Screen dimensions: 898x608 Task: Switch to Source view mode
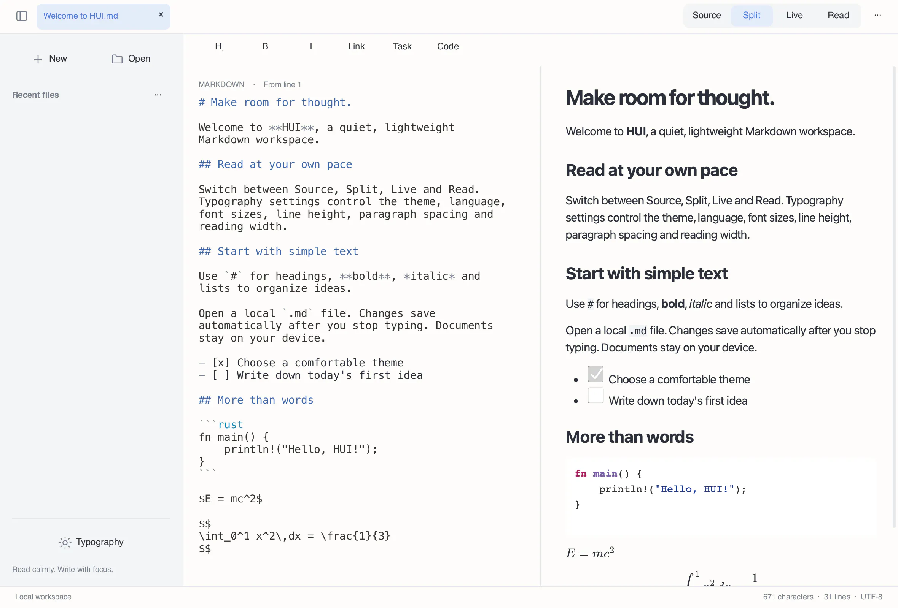tap(706, 16)
